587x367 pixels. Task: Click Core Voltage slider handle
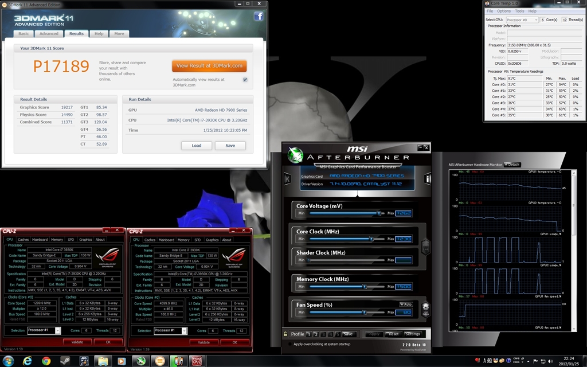click(x=379, y=213)
